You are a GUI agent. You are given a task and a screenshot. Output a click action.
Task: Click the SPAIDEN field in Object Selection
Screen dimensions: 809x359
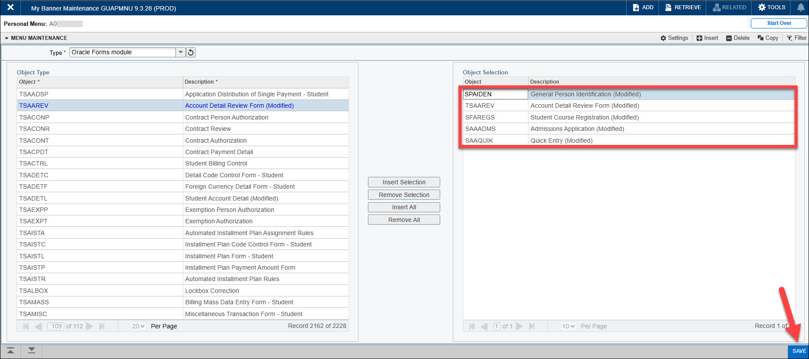[496, 94]
